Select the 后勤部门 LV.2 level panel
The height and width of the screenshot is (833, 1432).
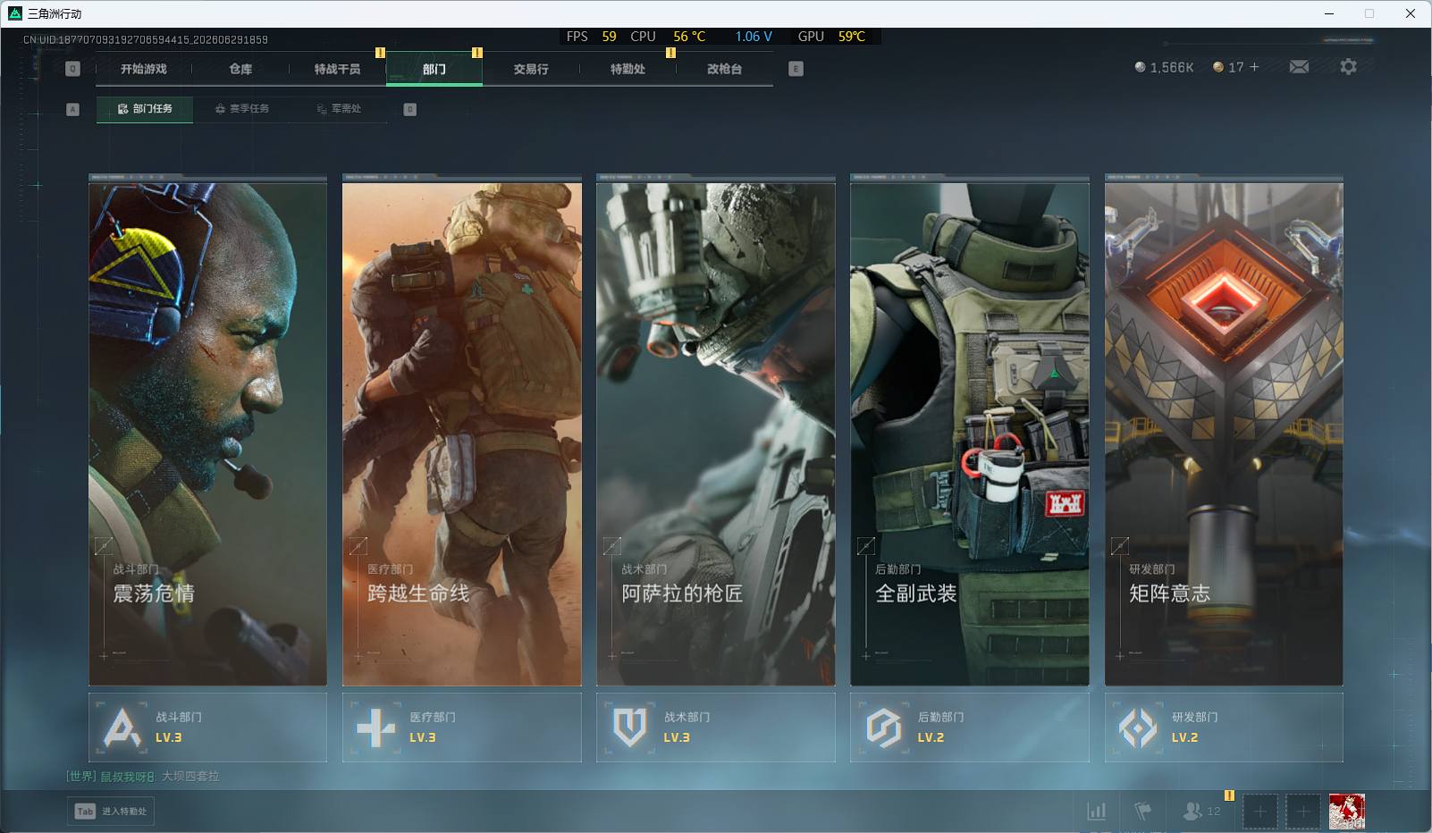(x=970, y=728)
